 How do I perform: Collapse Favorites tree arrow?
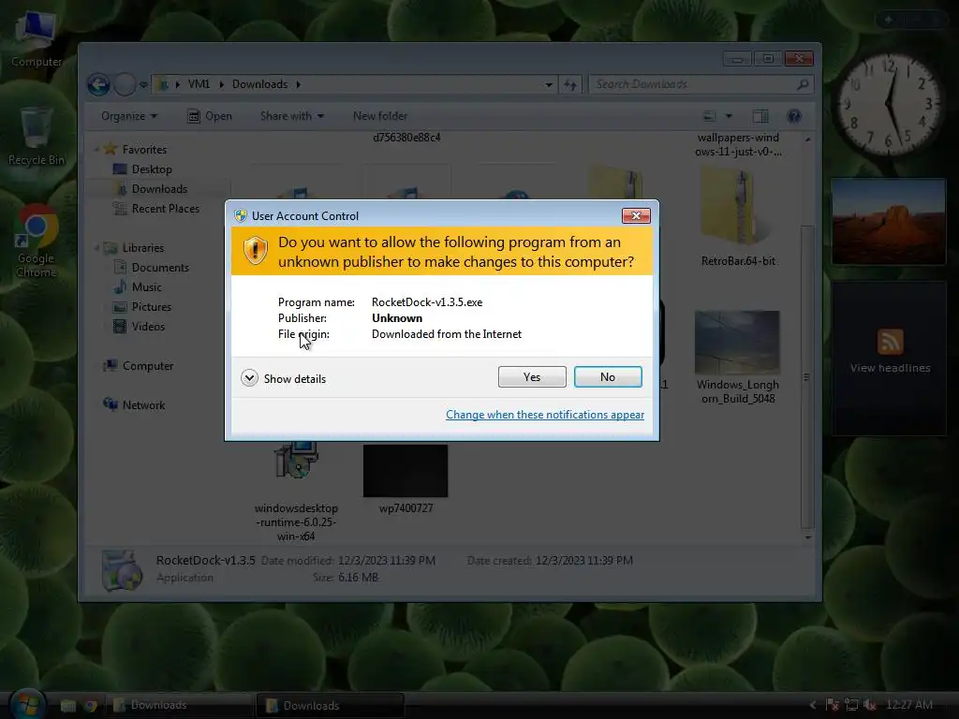(x=96, y=149)
